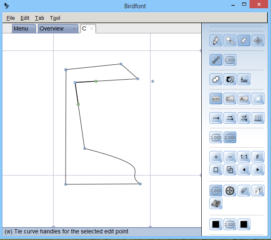Select the four-arrow move tool
The image size is (271, 240).
pos(258,40)
